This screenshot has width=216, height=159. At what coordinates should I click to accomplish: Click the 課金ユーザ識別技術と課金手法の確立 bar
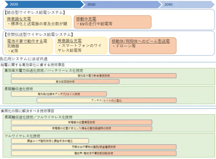[50, 141]
